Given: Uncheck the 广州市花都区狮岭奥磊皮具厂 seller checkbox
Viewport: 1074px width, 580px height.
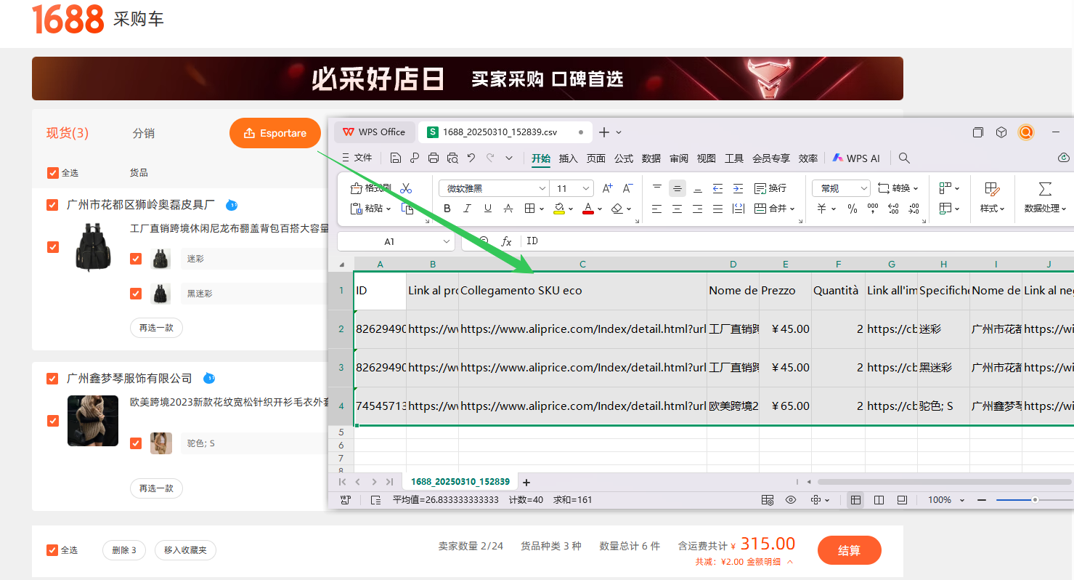Looking at the screenshot, I should tap(52, 205).
